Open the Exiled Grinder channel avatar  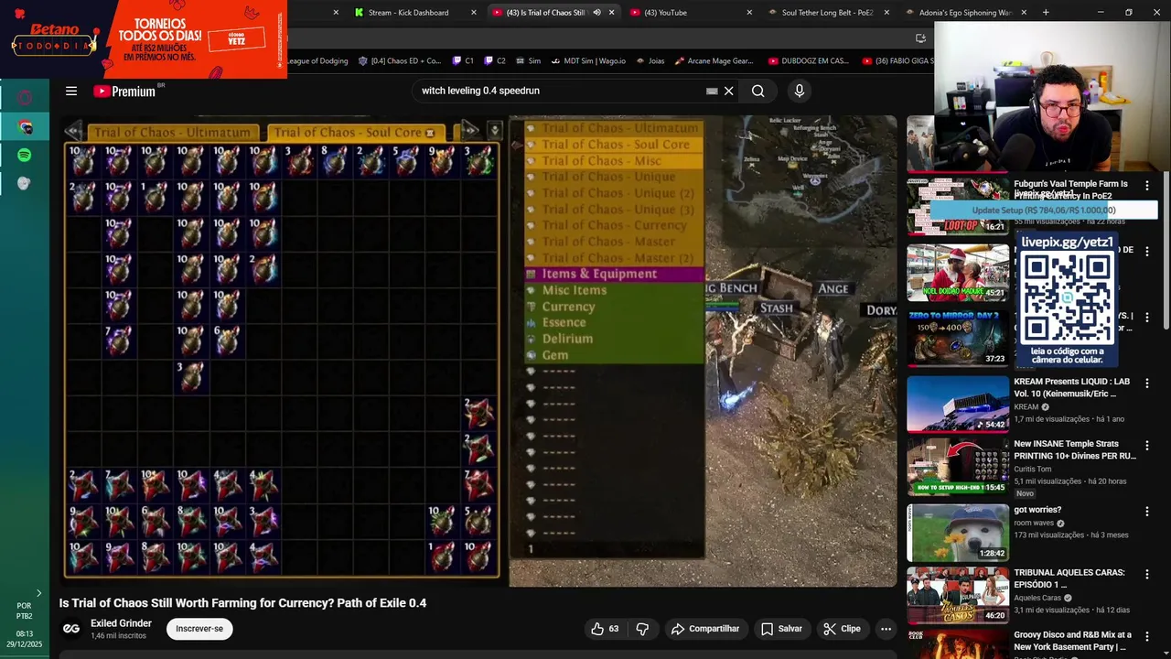pyautogui.click(x=71, y=629)
